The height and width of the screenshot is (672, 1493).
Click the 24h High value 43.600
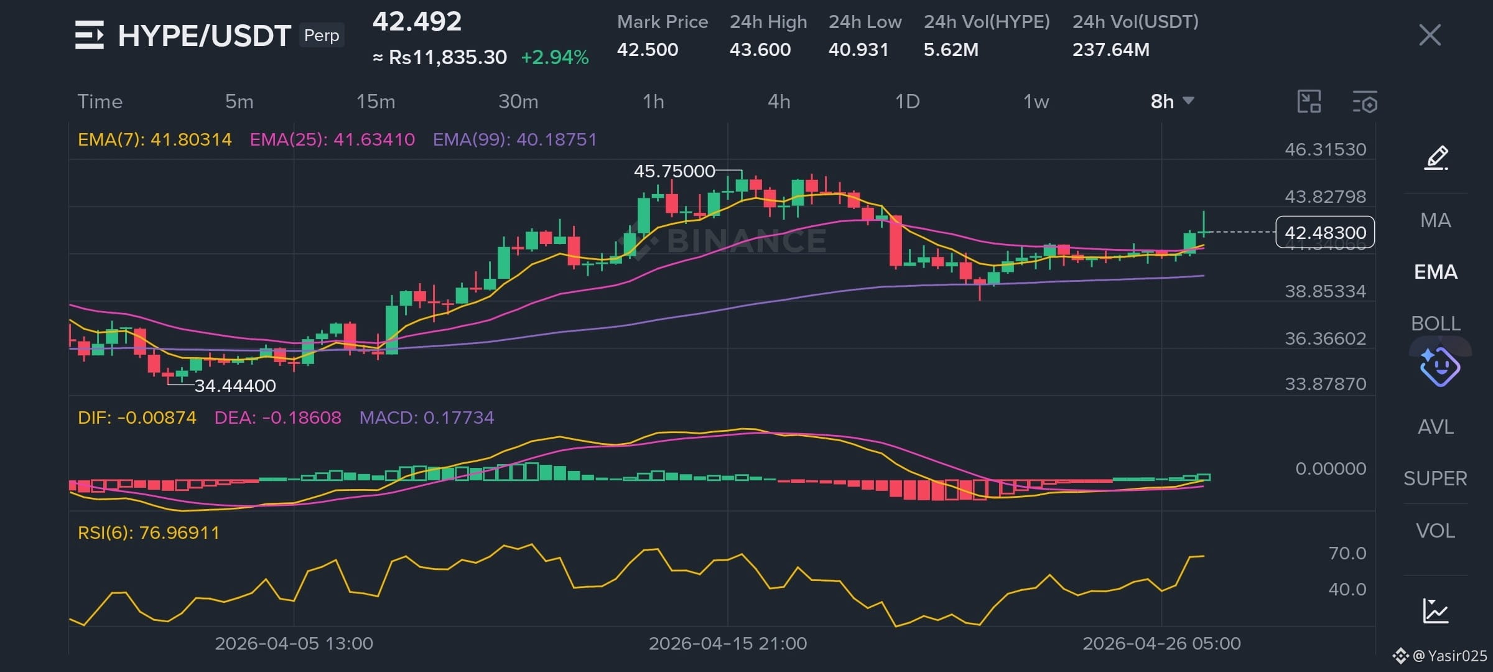pyautogui.click(x=760, y=50)
